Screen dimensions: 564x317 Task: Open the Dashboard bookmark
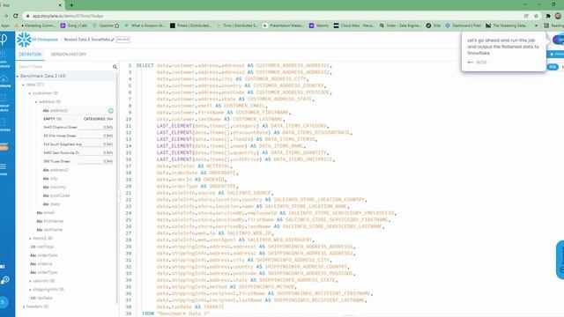464,26
